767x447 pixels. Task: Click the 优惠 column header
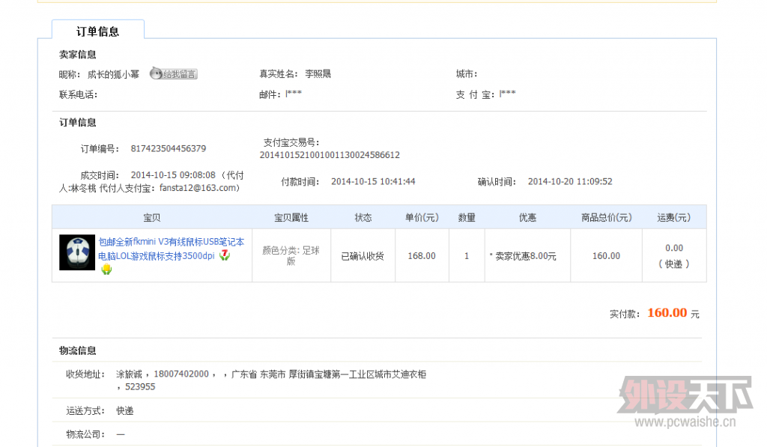point(527,218)
